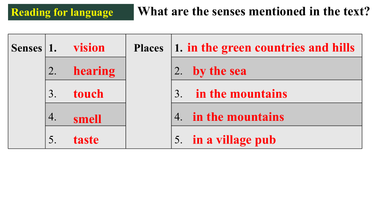
Task: Click the 'Reading for language' green banner
Action: click(x=71, y=12)
